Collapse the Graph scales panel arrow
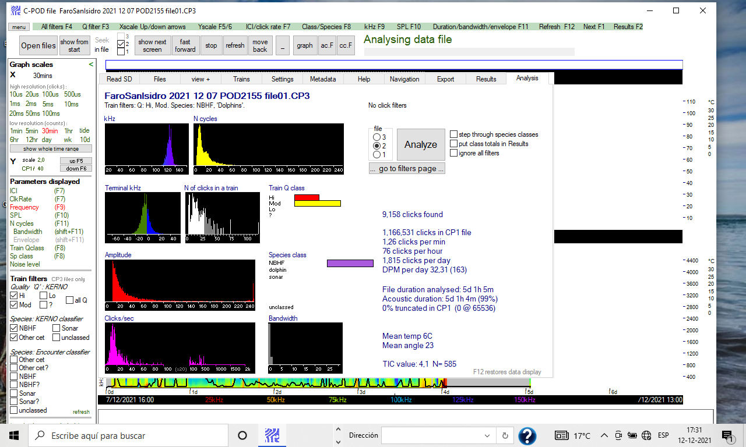This screenshot has height=447, width=746. tap(91, 65)
